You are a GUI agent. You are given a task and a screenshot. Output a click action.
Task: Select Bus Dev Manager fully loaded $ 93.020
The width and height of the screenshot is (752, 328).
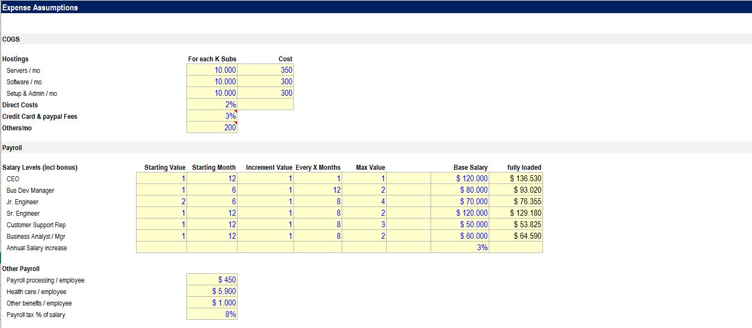point(516,190)
